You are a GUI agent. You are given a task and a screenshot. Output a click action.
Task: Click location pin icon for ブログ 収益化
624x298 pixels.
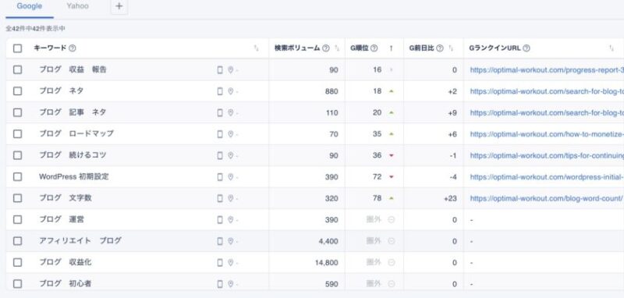tap(230, 263)
